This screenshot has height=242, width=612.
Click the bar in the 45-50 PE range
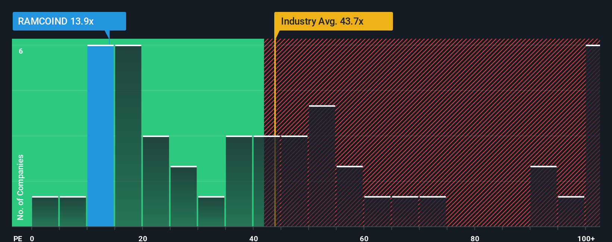click(294, 181)
